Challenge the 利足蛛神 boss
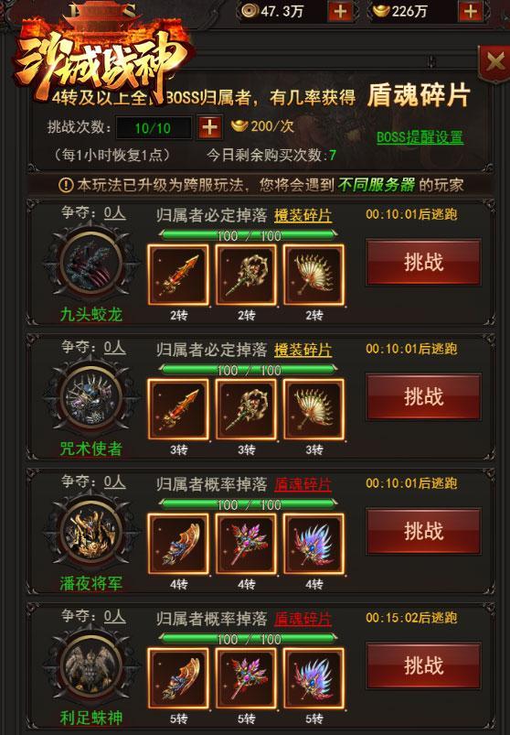This screenshot has height=735, width=510. 423,665
